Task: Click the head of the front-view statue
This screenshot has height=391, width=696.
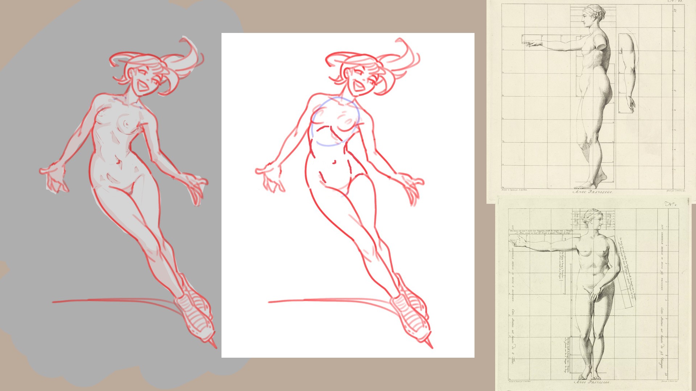Action: (593, 219)
